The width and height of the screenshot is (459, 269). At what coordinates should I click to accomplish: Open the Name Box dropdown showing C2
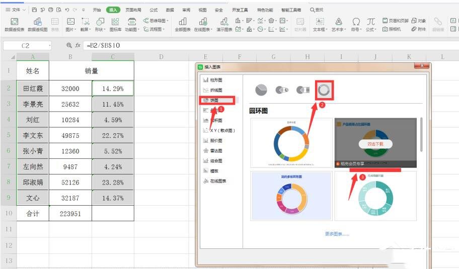click(50, 46)
